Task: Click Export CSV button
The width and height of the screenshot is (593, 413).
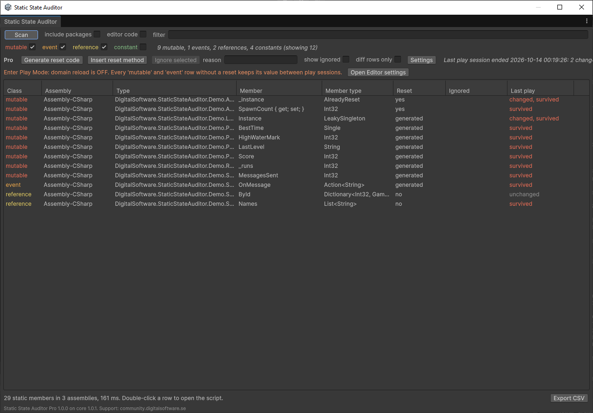Action: [569, 398]
